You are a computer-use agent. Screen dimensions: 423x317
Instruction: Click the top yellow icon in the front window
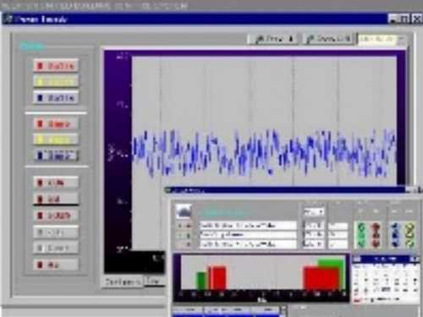409,227
